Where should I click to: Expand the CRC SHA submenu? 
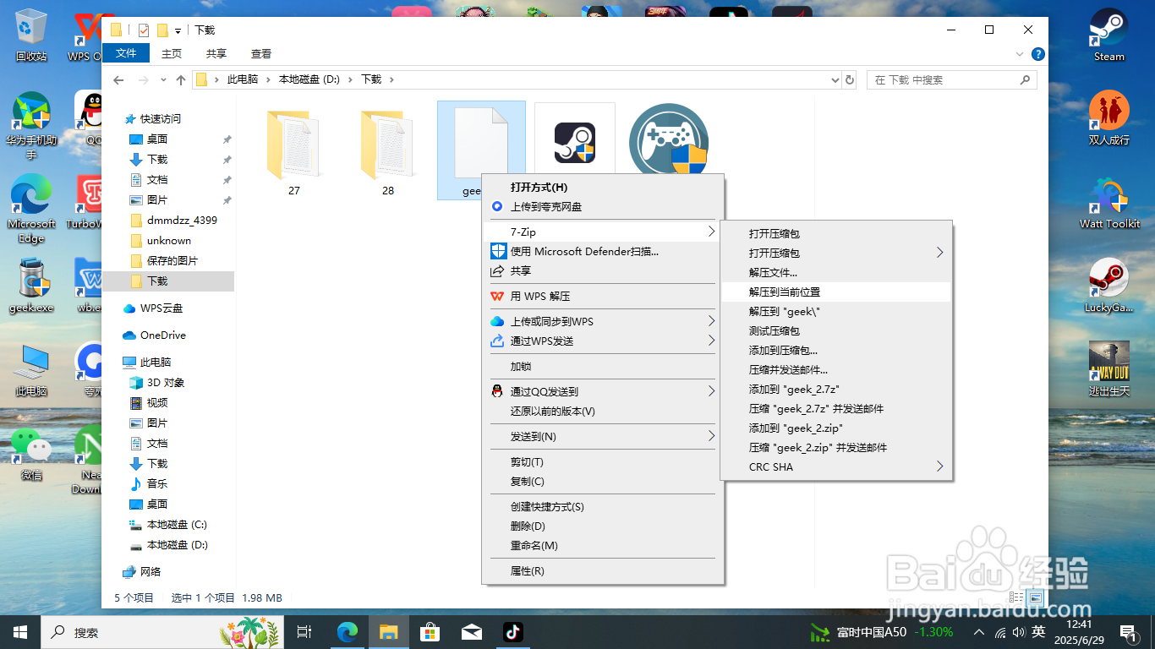coord(835,466)
